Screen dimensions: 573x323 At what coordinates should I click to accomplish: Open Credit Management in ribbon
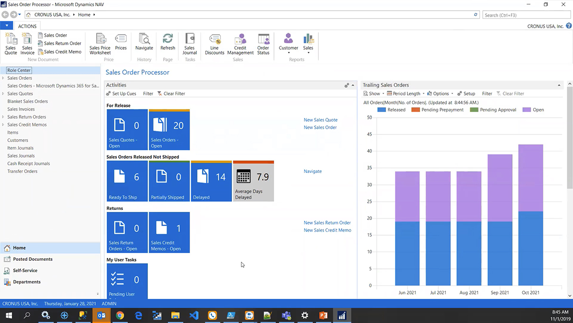[x=240, y=44]
